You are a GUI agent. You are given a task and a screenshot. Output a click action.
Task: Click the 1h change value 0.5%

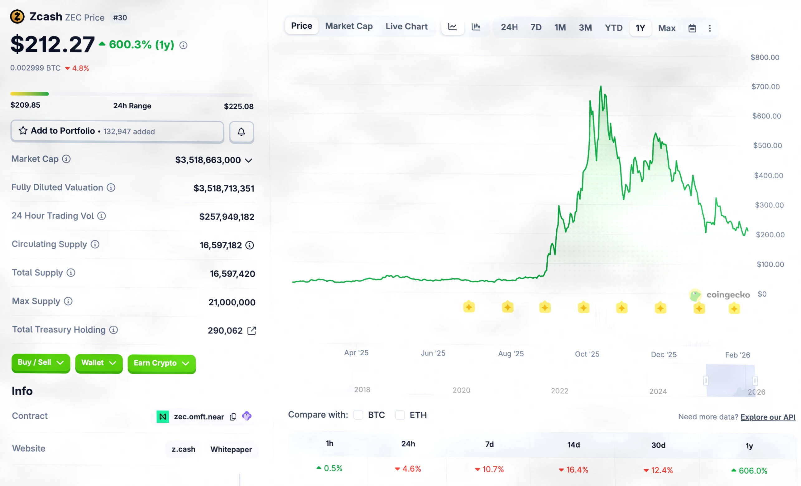point(329,469)
